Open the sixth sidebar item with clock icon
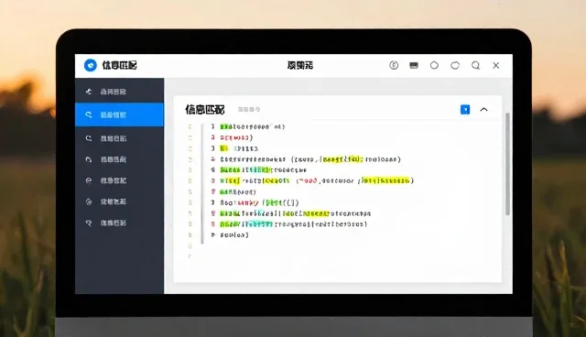Viewport: 586px width, 337px height. click(119, 201)
